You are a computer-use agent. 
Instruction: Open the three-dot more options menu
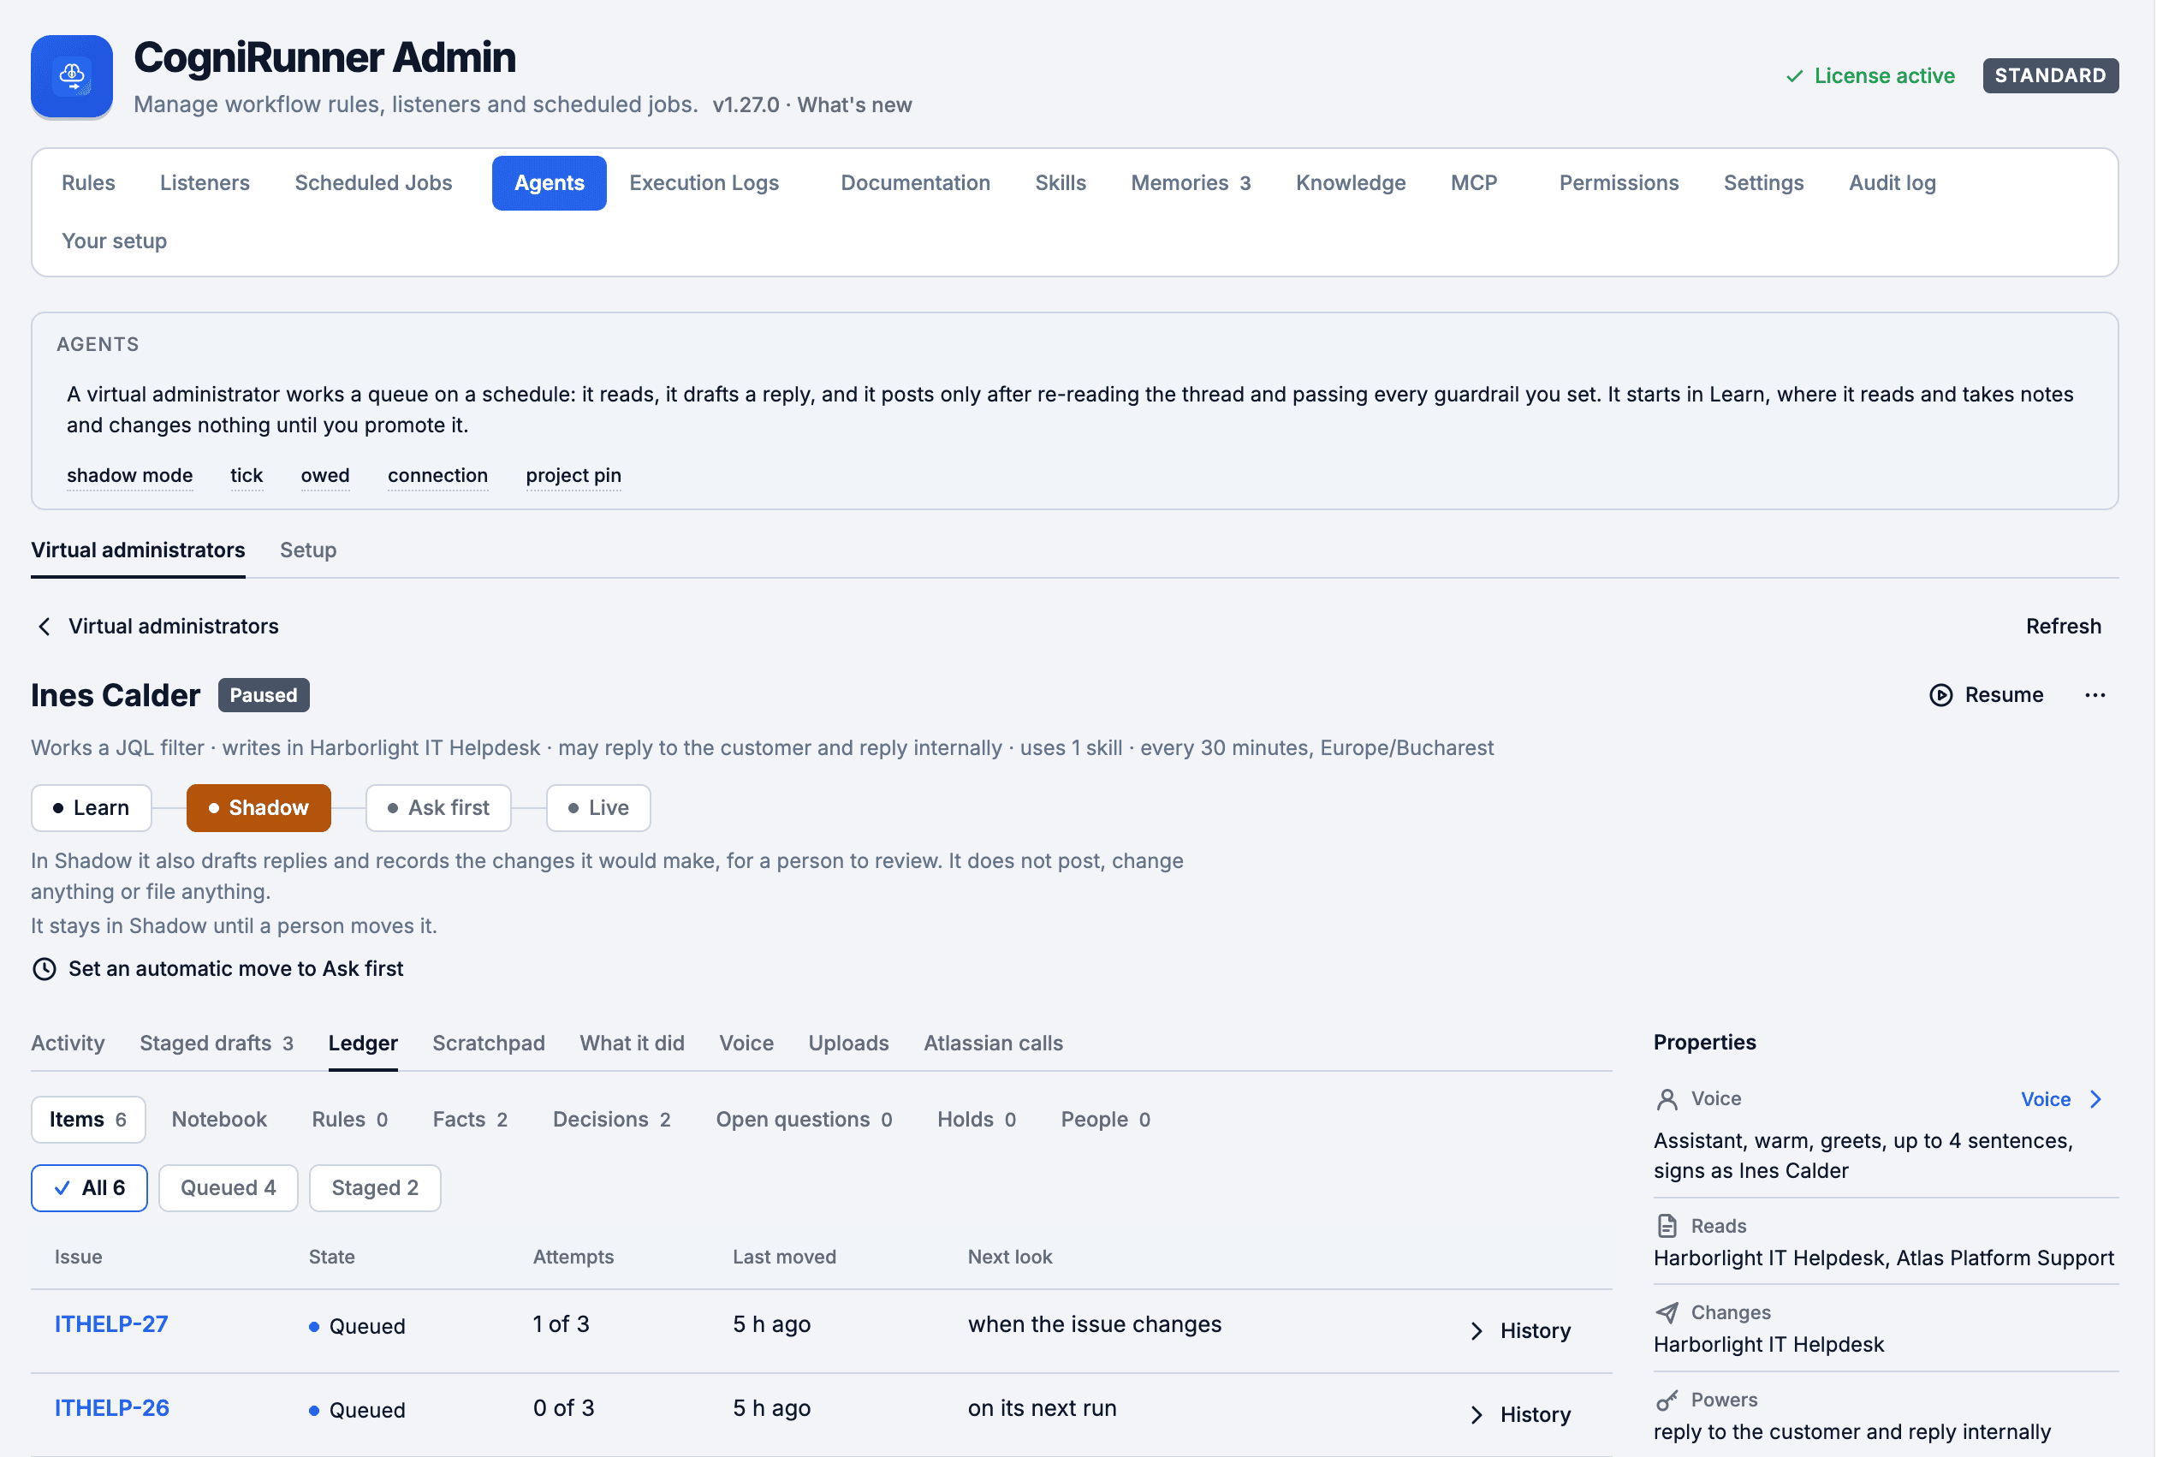tap(2094, 695)
